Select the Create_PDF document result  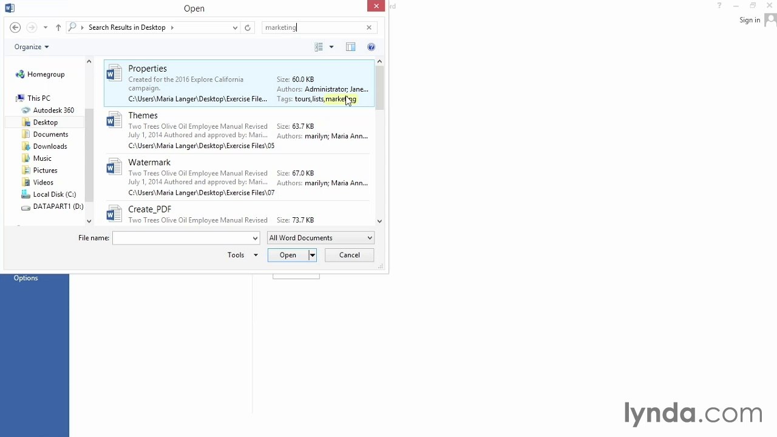click(239, 214)
